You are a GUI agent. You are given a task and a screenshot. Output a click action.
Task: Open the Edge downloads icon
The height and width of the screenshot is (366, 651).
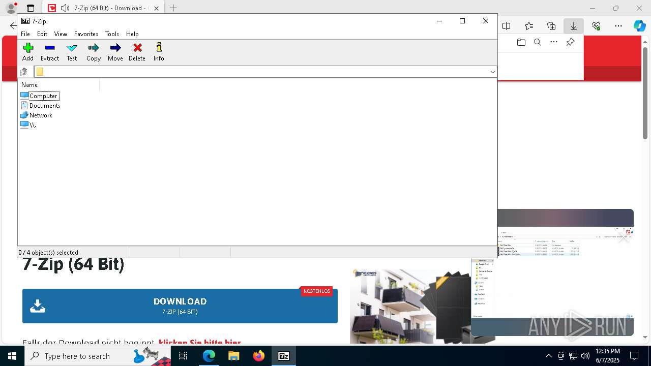[x=574, y=26]
